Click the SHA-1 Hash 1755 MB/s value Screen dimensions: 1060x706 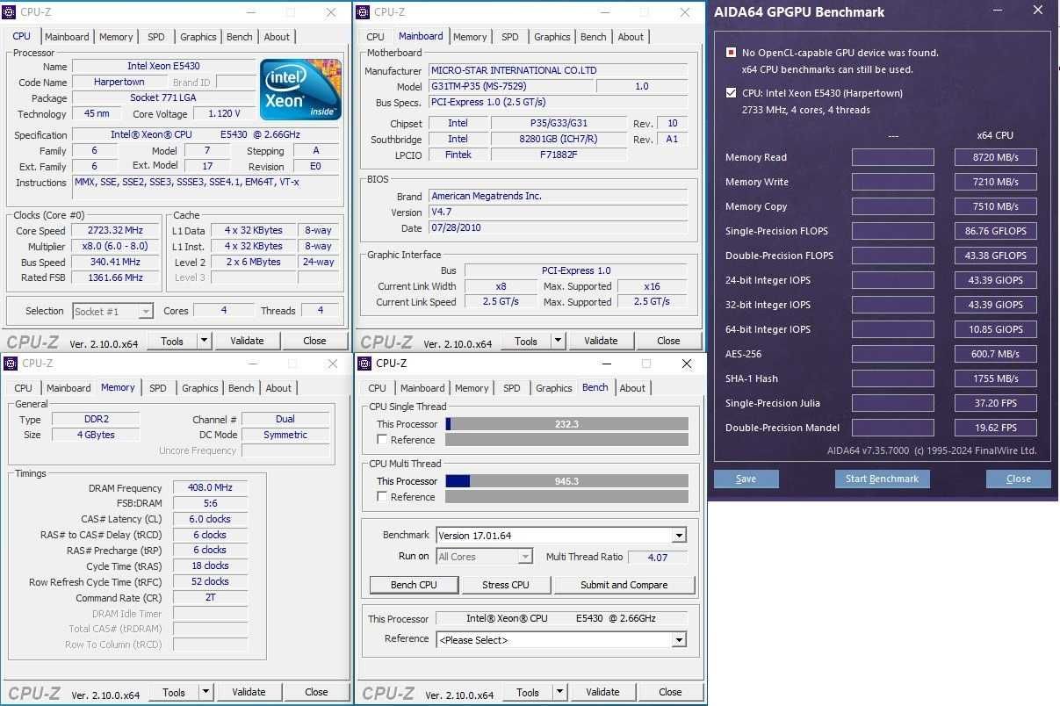[995, 378]
